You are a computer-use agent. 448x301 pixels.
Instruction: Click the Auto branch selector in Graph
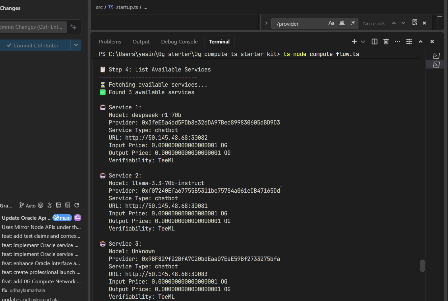coord(27,205)
